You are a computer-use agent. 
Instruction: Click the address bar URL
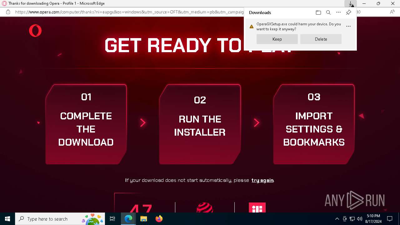129,12
